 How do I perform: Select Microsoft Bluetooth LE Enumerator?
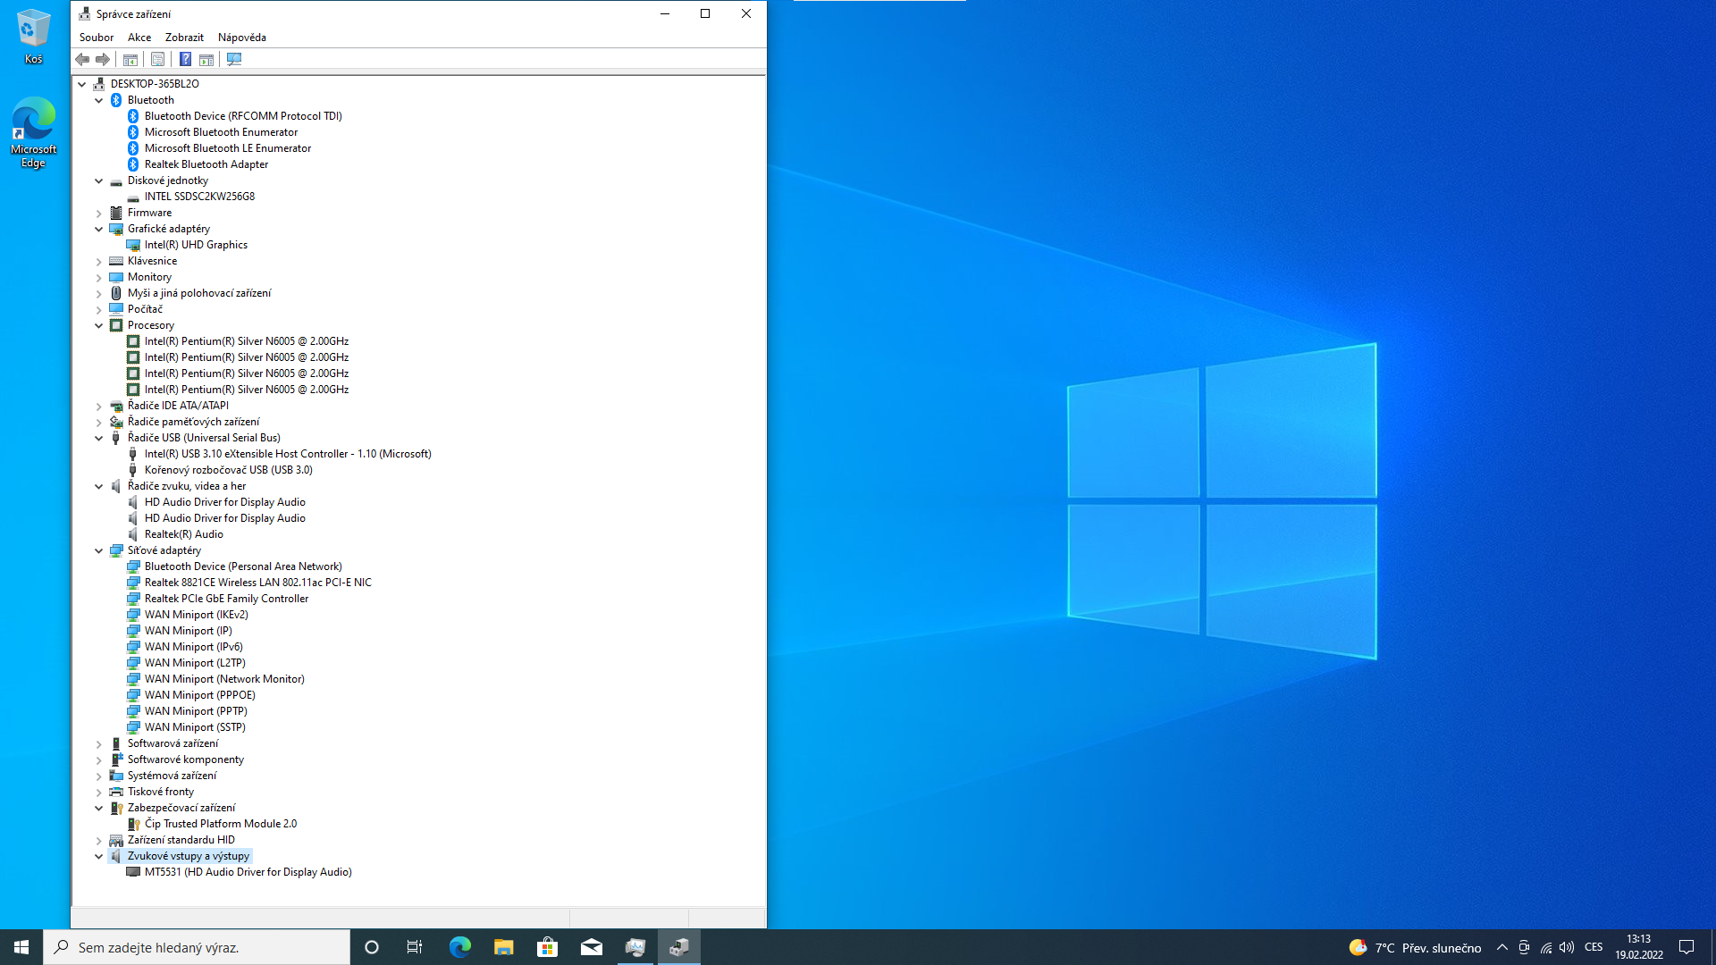(228, 148)
